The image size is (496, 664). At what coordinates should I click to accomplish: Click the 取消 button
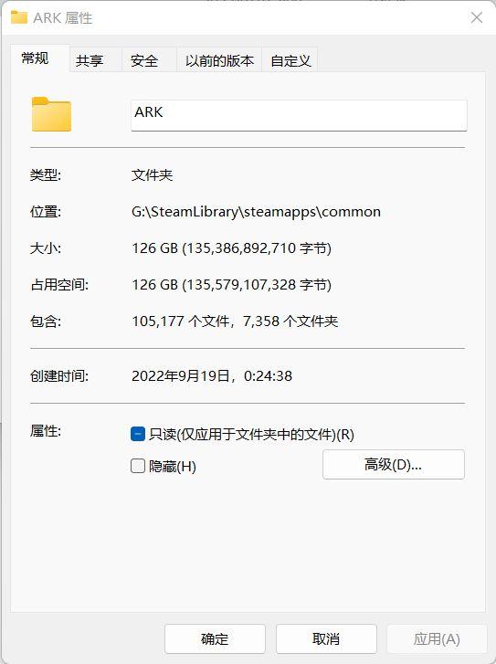(326, 638)
